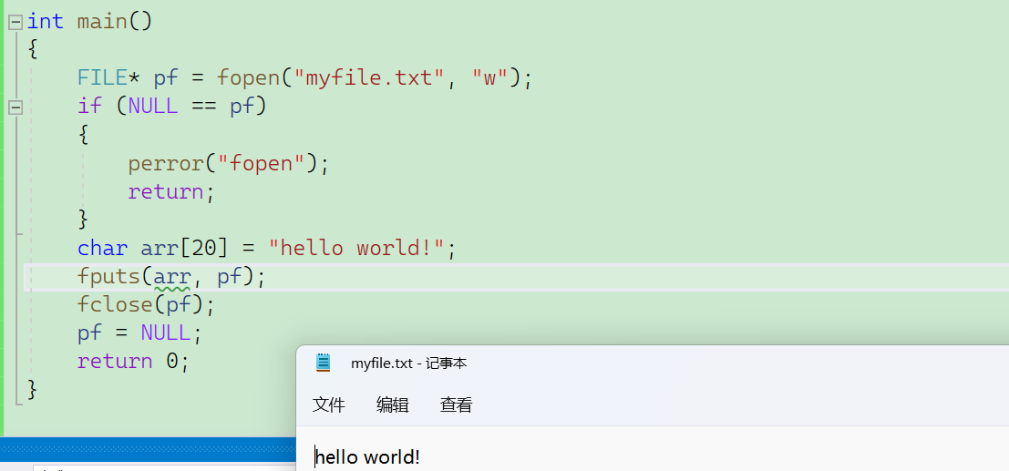Viewport: 1009px width, 471px height.
Task: Open the 查看 menu in Notepad
Action: pyautogui.click(x=457, y=405)
